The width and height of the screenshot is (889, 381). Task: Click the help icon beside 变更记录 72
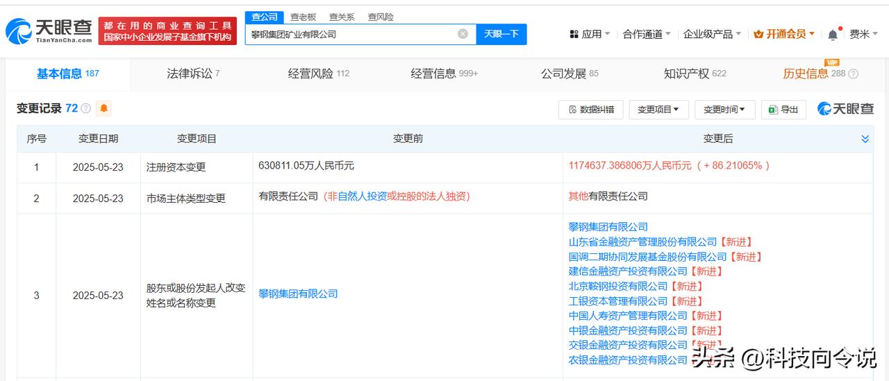coord(86,108)
